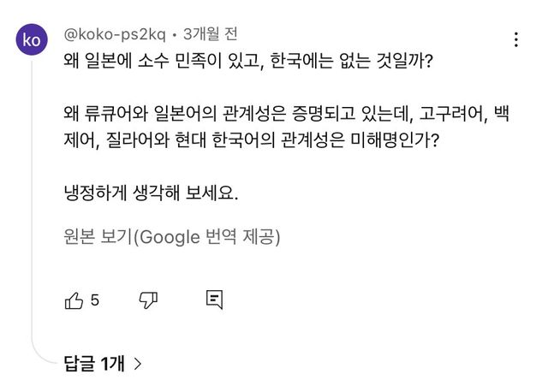Open the three-dot comment options menu
The image size is (548, 380).
pyautogui.click(x=516, y=39)
